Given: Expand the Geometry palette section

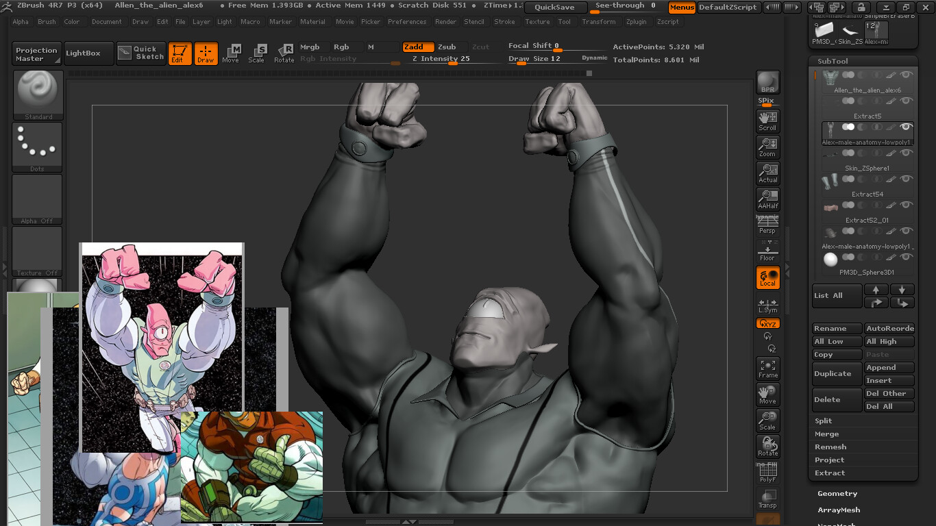Looking at the screenshot, I should click(x=837, y=493).
